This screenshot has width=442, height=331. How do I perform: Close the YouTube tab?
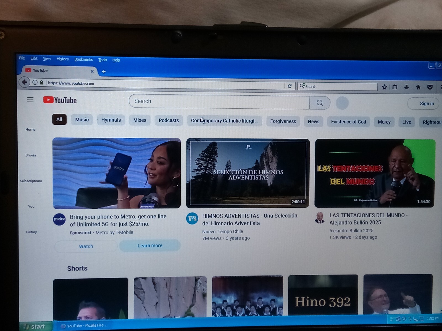[92, 71]
